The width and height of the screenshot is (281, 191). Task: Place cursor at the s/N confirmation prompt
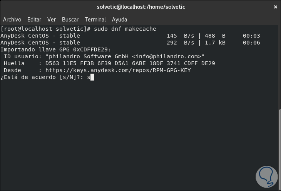(92, 77)
